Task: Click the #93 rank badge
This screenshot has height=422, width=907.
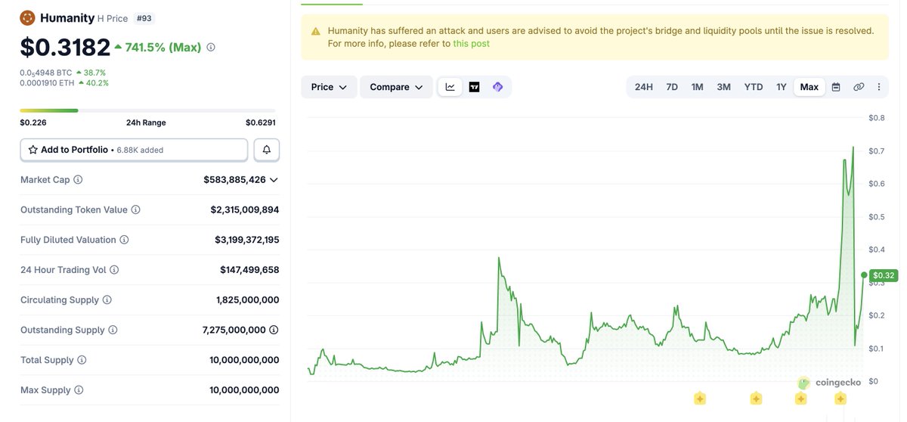Action: pos(143,17)
